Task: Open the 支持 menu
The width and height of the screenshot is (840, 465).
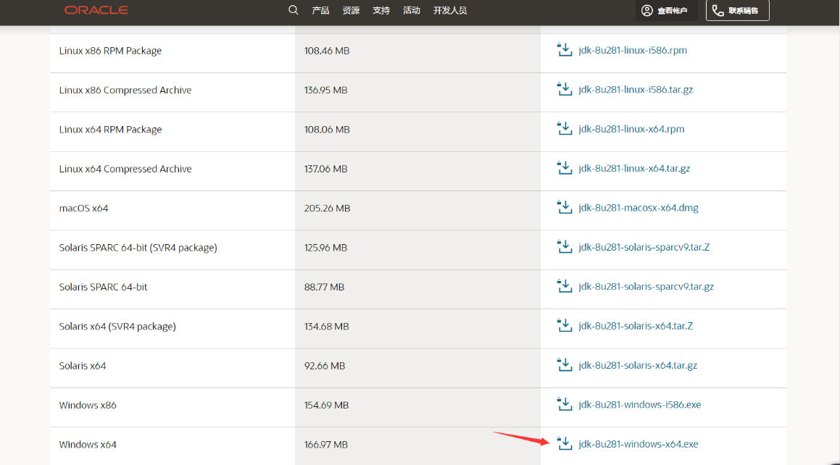Action: [381, 10]
